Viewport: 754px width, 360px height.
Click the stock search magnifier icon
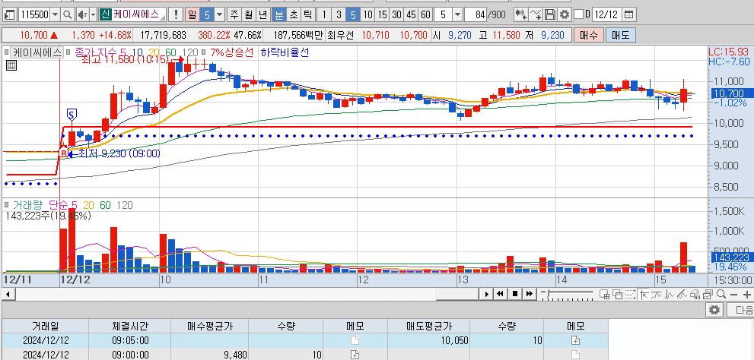coord(68,14)
